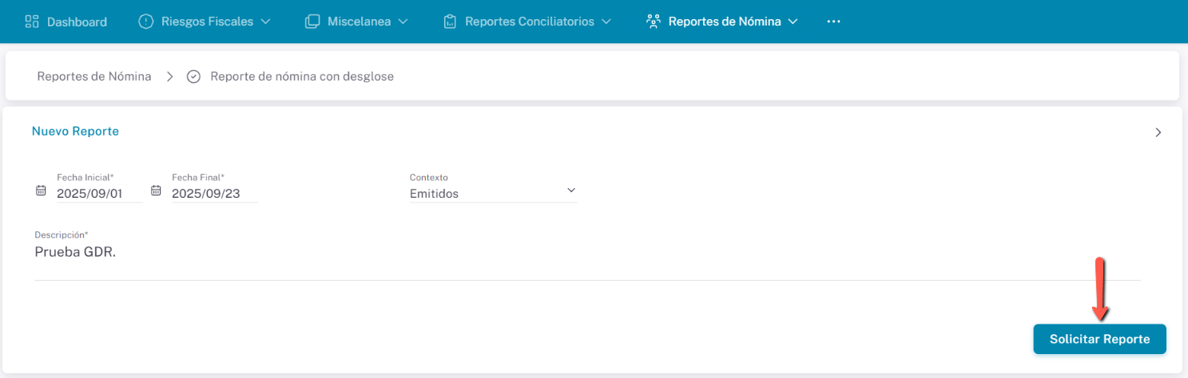Open the Contexto dropdown showing Emitidos
Screen dimensions: 1188x378
492,193
